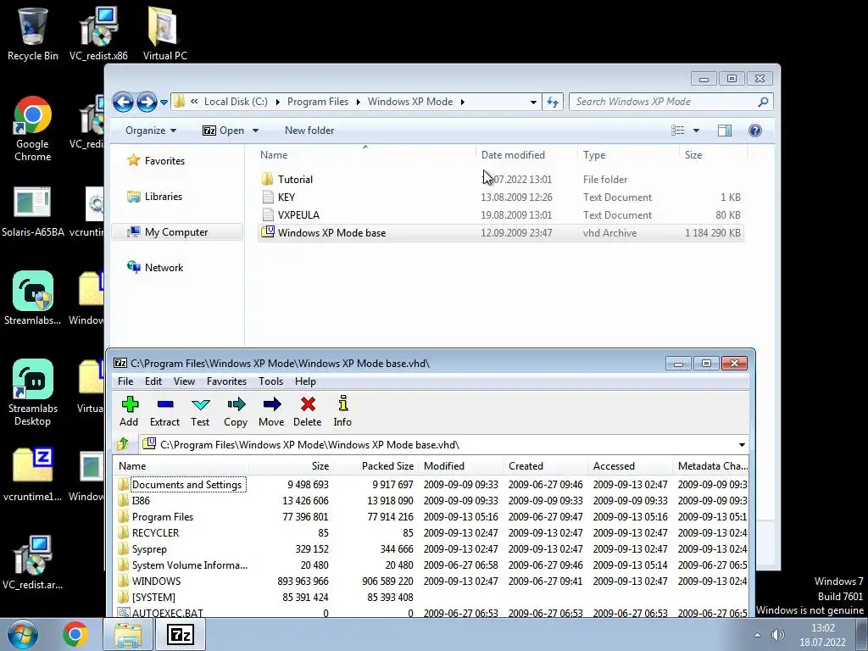Click the Copy tool in 7-Zip
Screen dimensions: 868x651
point(236,411)
